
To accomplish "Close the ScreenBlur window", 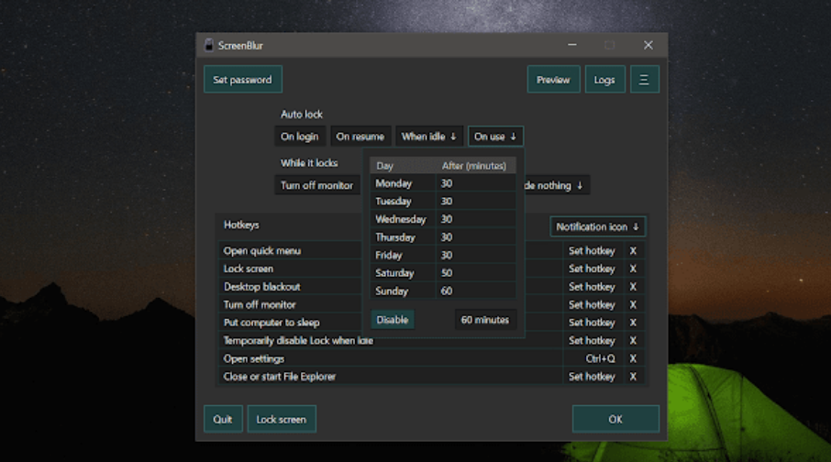I will point(648,45).
